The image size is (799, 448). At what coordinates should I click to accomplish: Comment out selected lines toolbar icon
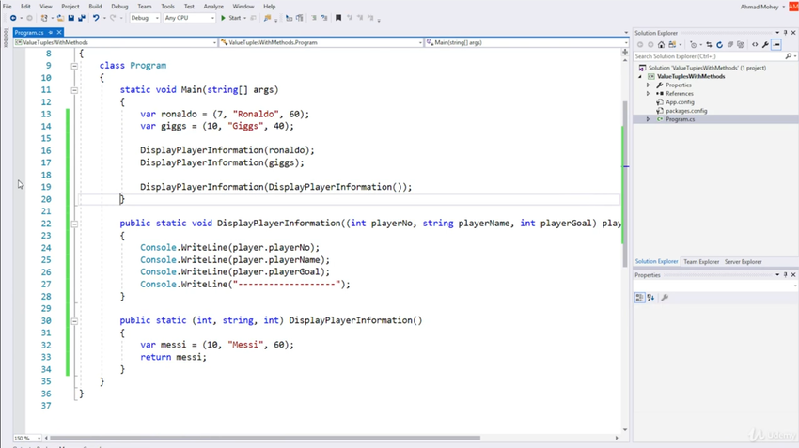click(314, 18)
